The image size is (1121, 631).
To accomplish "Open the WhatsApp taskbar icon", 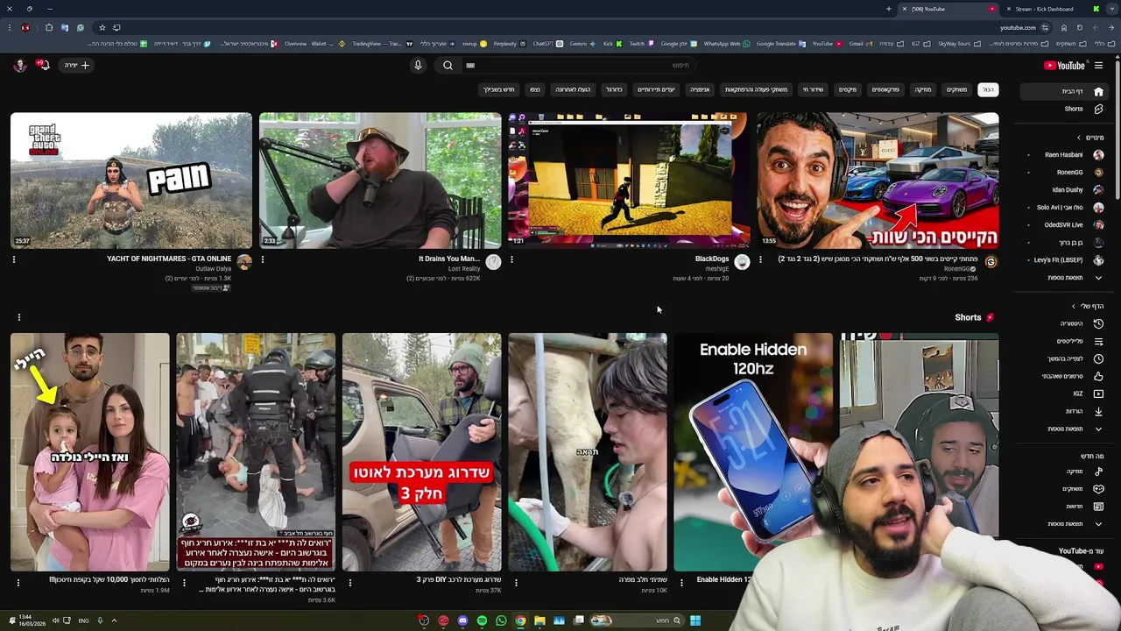I will pyautogui.click(x=501, y=620).
